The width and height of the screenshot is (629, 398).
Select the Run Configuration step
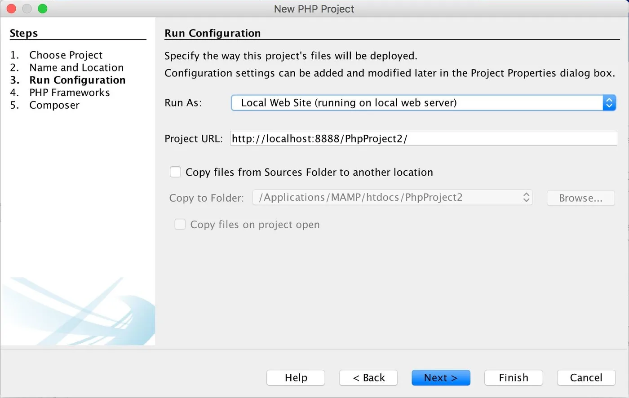pyautogui.click(x=77, y=80)
